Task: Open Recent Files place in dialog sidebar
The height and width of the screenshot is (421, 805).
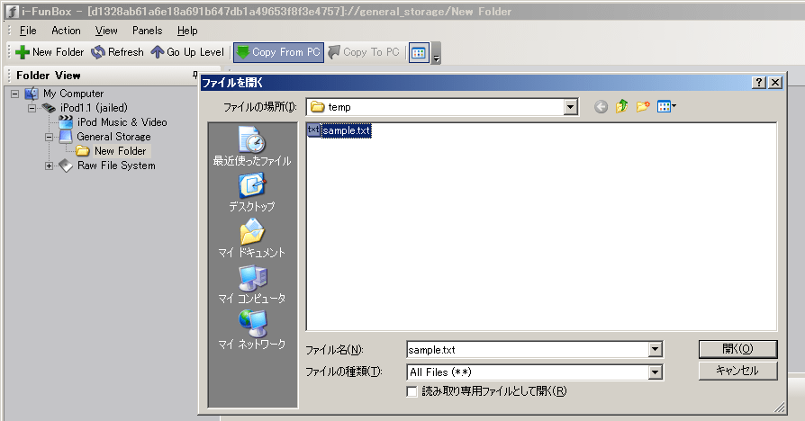Action: point(251,147)
